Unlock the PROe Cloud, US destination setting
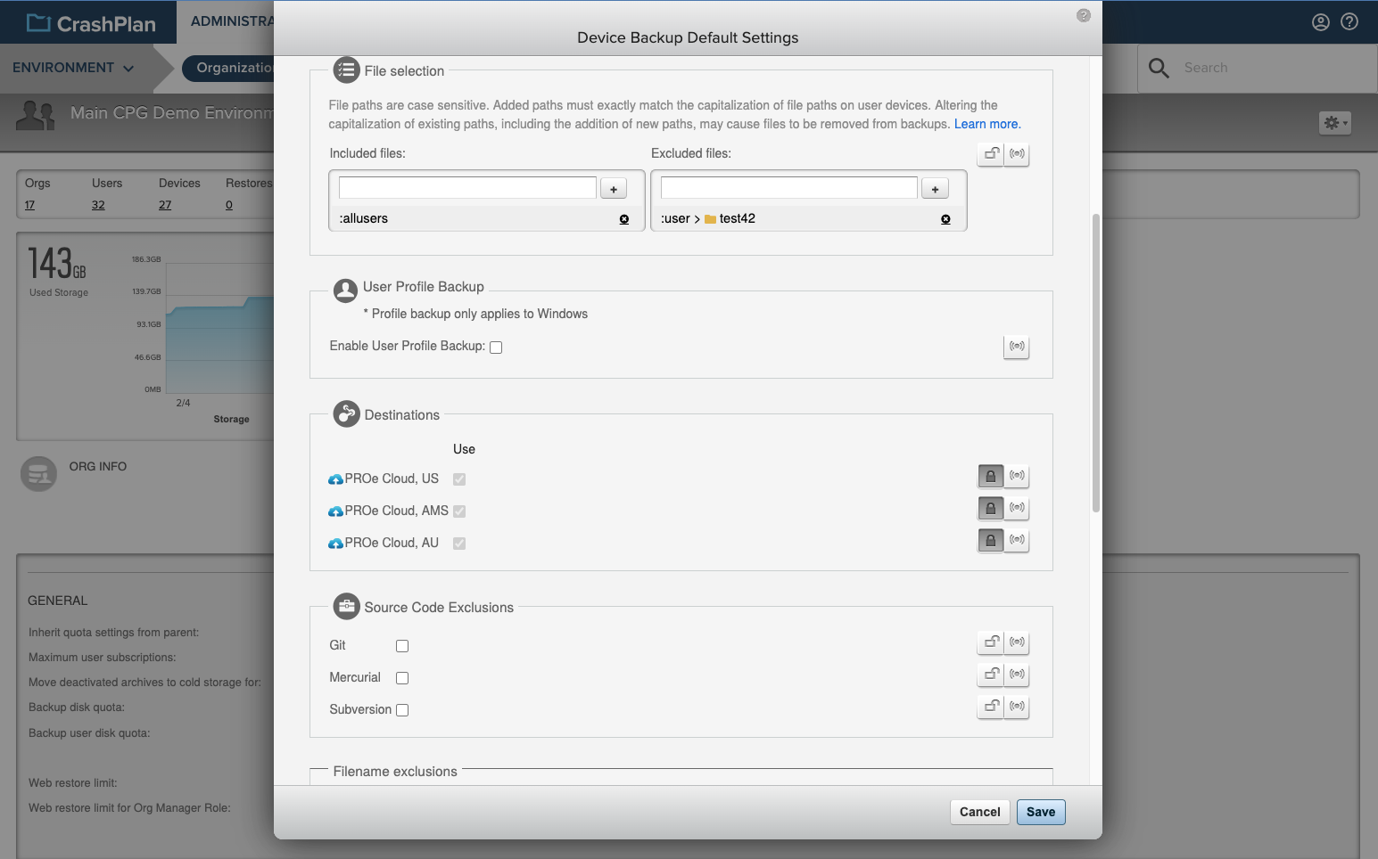The image size is (1378, 859). click(x=990, y=476)
